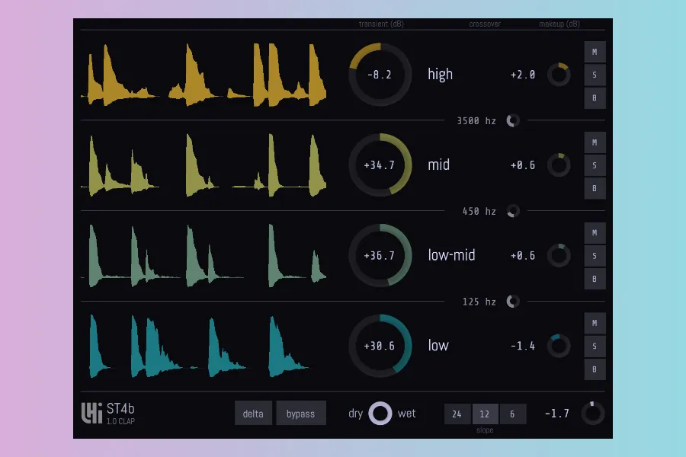Click the high band makeup gain knob

tap(559, 75)
